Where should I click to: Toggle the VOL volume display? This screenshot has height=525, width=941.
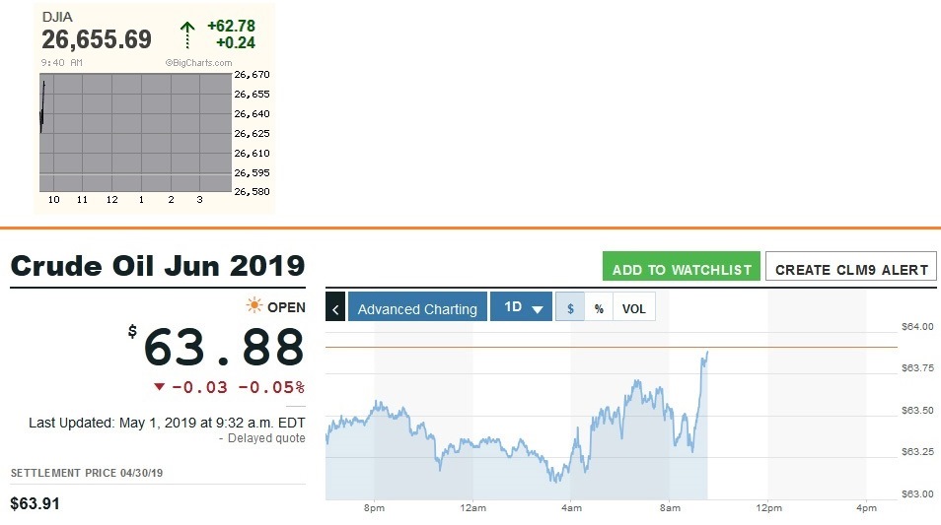pos(633,308)
